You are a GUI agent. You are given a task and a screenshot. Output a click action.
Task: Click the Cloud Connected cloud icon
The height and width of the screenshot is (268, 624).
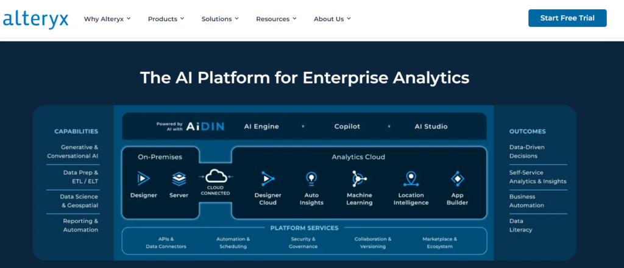[215, 176]
